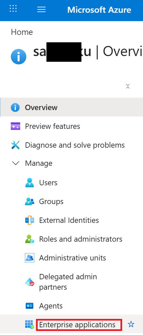The image size is (143, 335).
Task: Click the Agents icon
Action: pos(30,306)
